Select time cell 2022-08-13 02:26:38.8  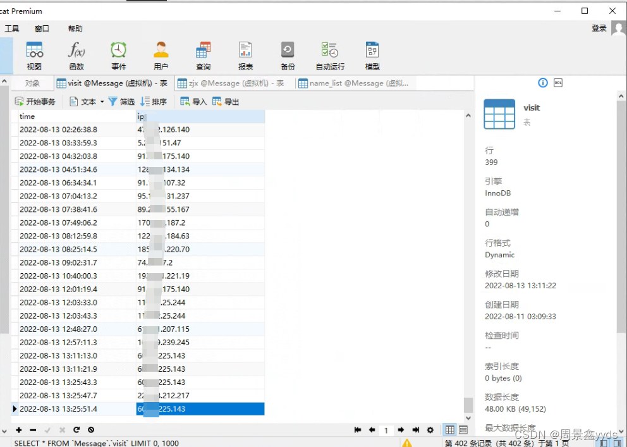point(77,130)
